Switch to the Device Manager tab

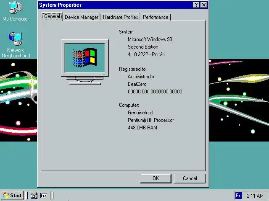[82, 17]
